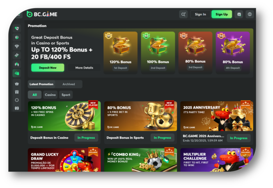Open the 2025 Anniversary promotion banner
This screenshot has height=188, width=273.
pos(217,116)
